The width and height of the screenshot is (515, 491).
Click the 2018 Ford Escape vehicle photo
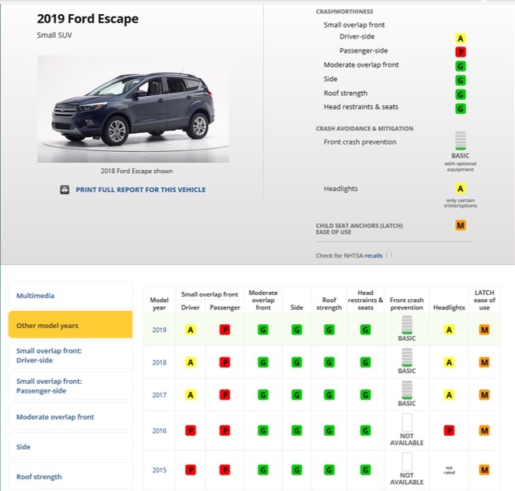[x=133, y=109]
